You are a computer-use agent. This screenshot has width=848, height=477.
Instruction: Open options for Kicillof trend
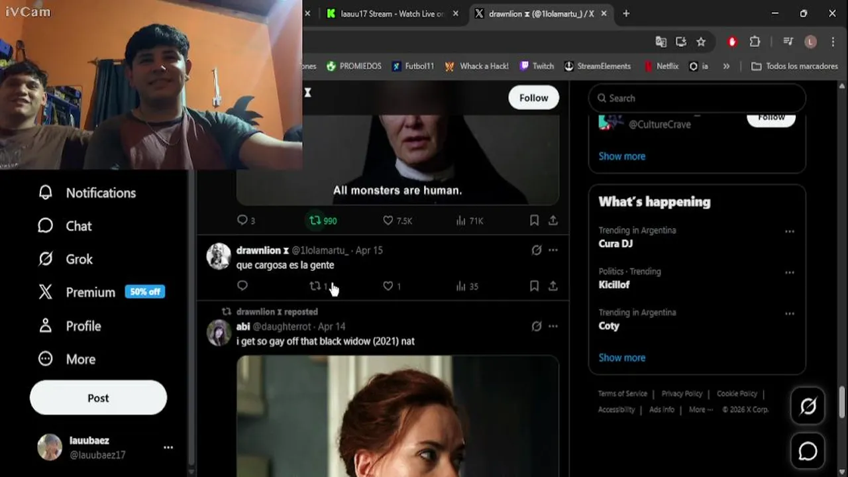click(789, 272)
